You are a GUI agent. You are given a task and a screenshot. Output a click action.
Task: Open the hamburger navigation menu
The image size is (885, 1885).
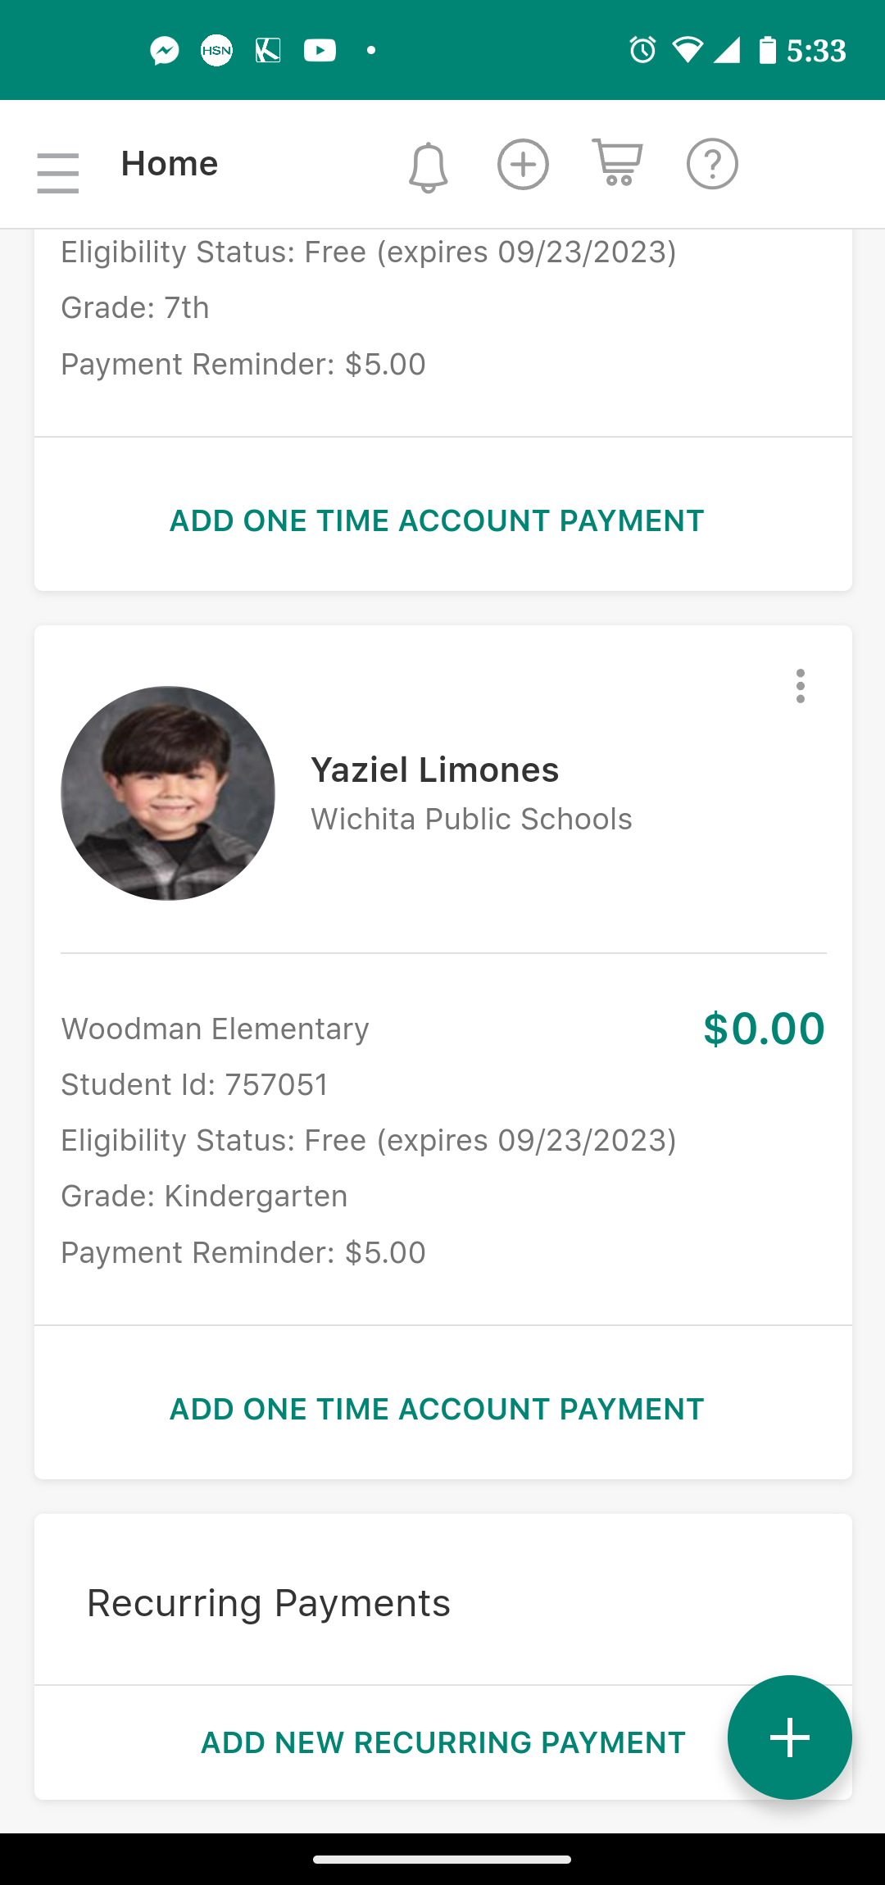pyautogui.click(x=58, y=173)
